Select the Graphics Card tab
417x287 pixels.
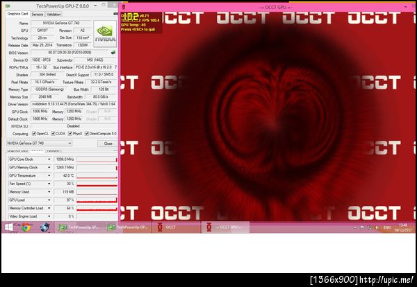pos(17,14)
